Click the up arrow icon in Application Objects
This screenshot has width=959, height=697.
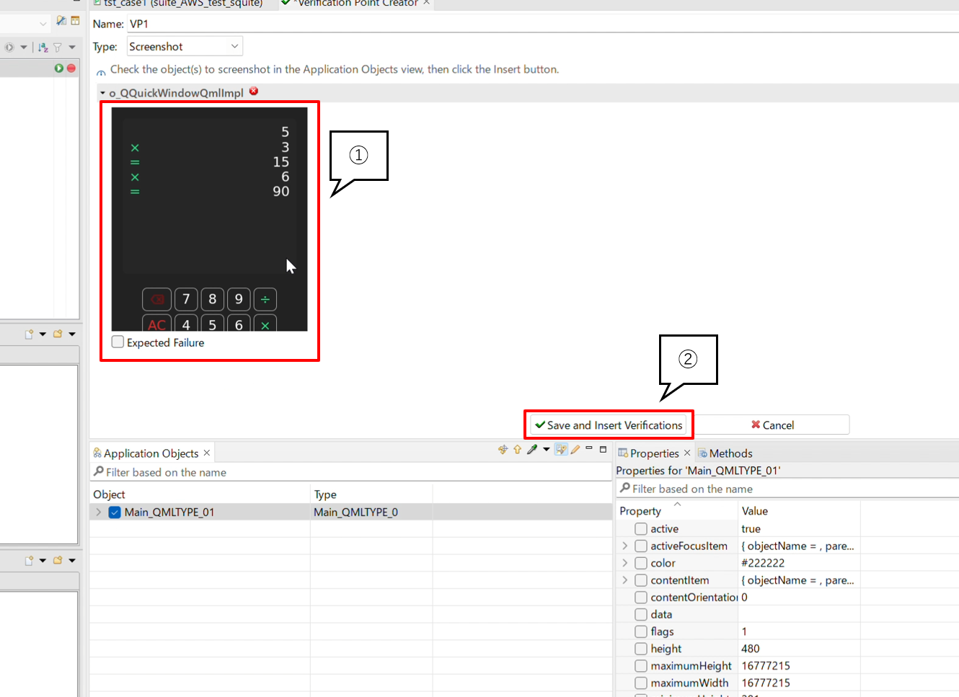[517, 450]
